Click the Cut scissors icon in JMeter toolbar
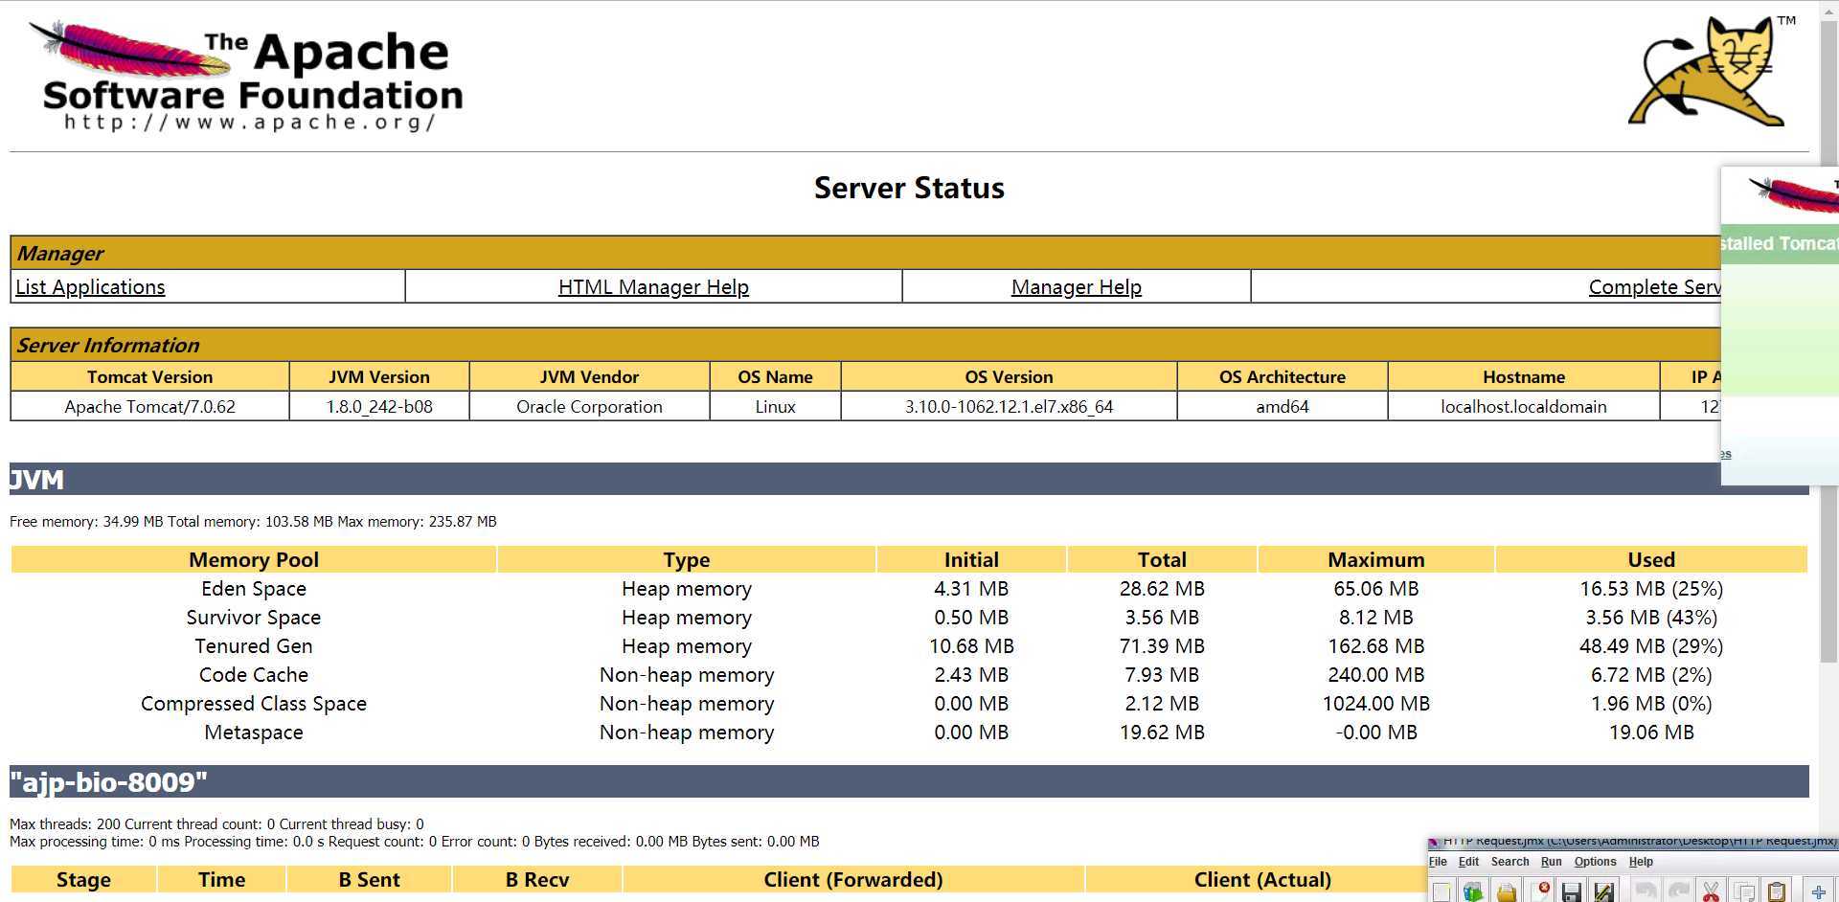1839x902 pixels. (1712, 891)
